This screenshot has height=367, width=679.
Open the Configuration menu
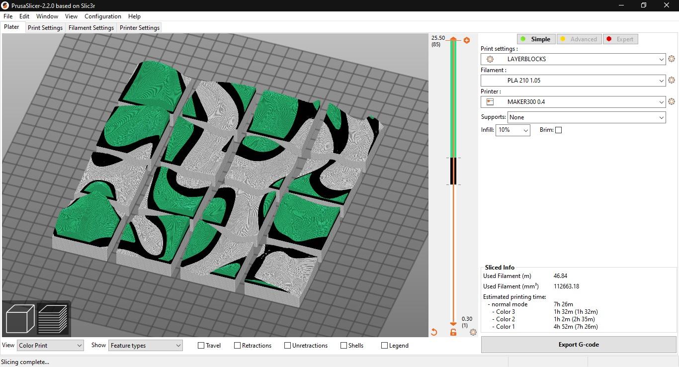102,16
